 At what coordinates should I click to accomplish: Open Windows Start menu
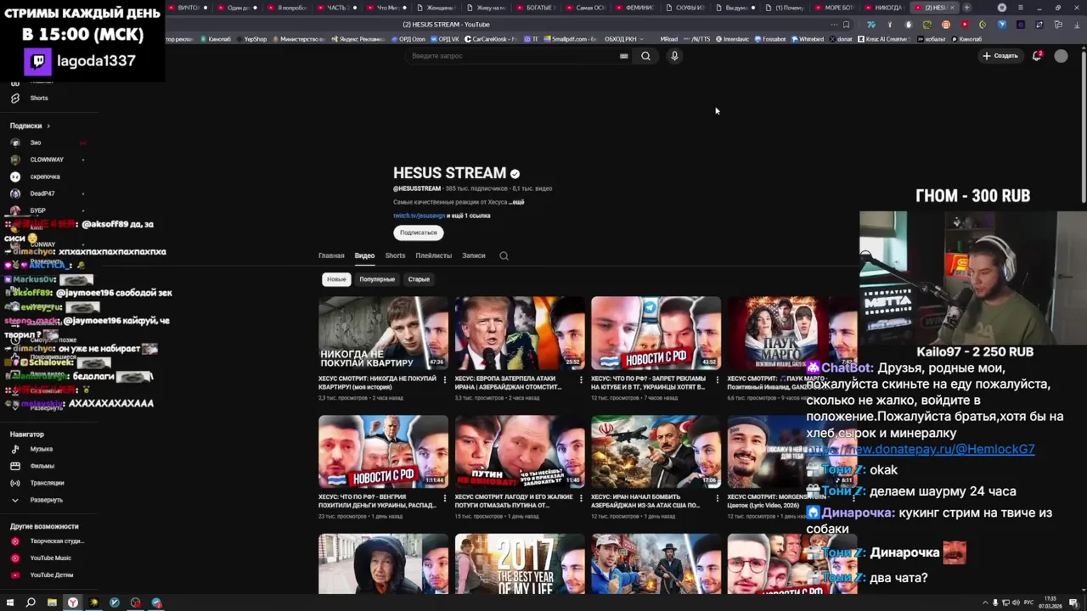pos(10,603)
